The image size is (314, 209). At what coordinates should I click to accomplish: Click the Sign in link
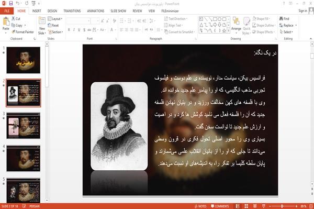click(302, 11)
